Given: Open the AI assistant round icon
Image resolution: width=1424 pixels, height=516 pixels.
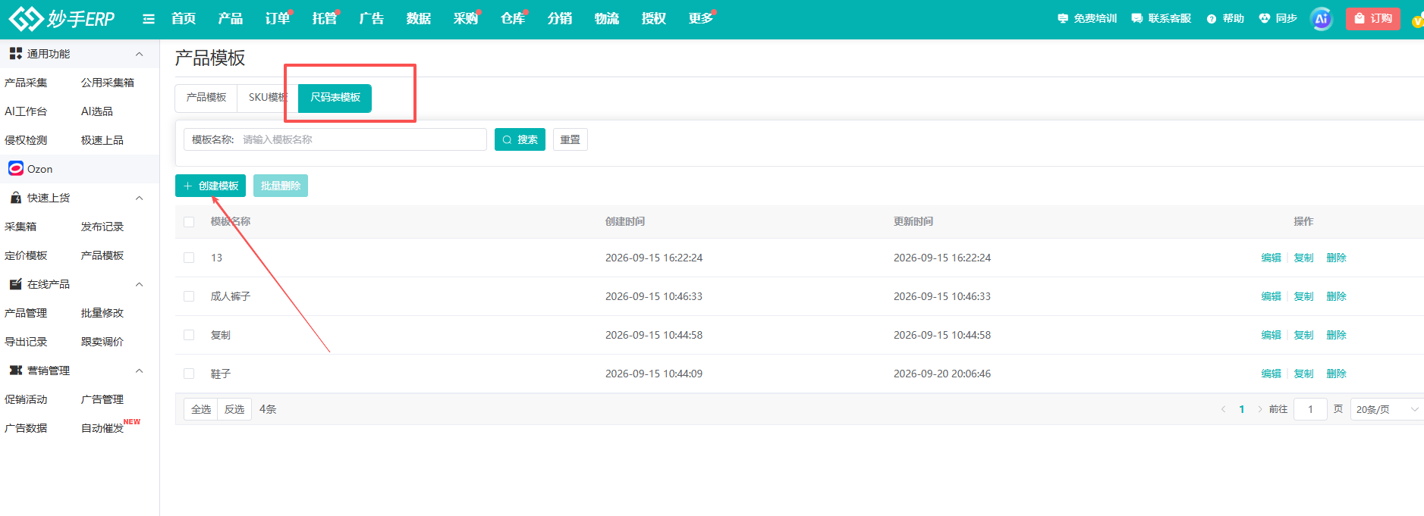Looking at the screenshot, I should pyautogui.click(x=1321, y=19).
